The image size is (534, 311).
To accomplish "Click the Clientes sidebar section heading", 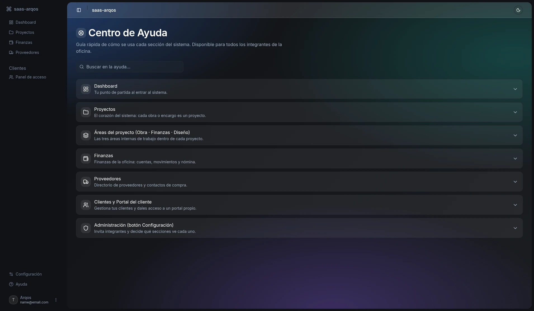I will tap(17, 68).
